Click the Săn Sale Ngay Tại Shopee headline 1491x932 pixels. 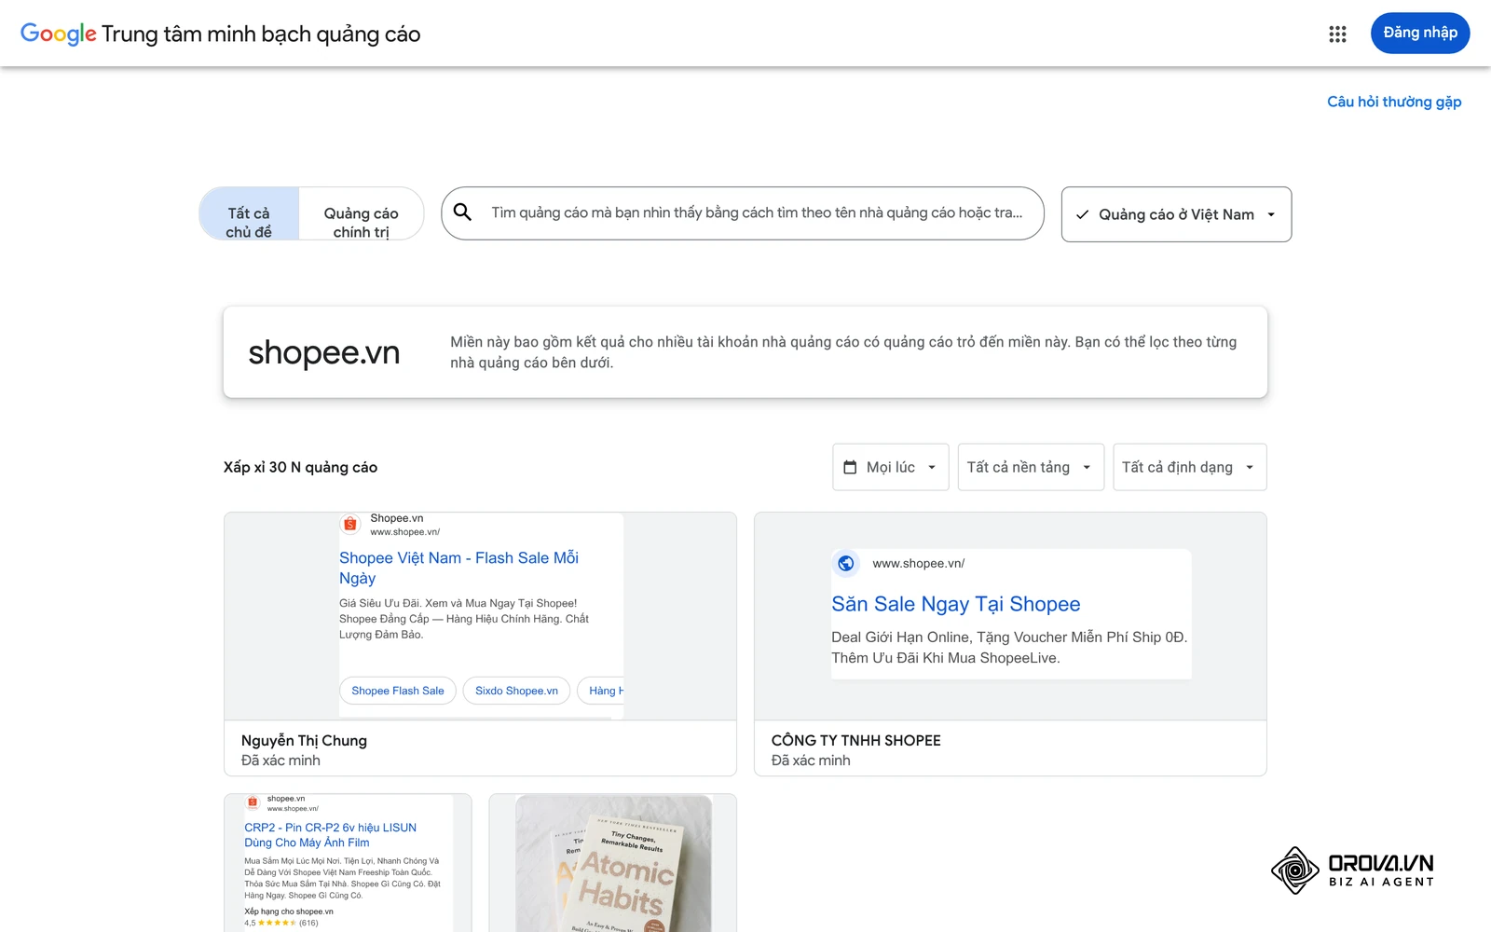point(956,604)
